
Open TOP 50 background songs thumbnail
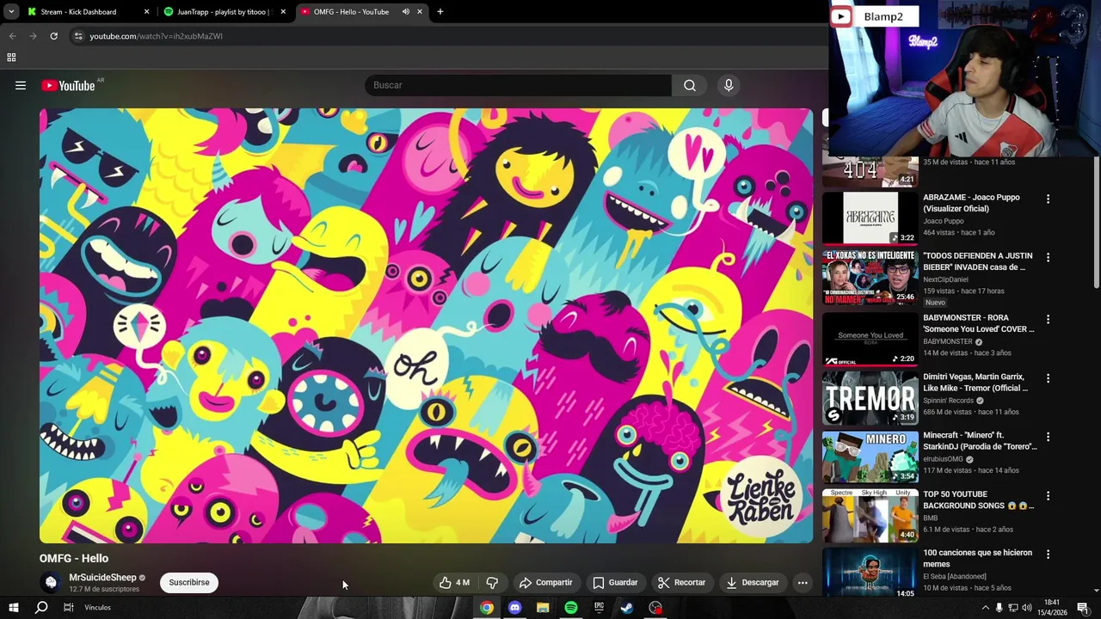coord(870,516)
